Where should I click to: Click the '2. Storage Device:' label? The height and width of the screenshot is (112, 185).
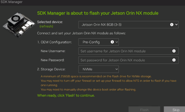coord(51,69)
